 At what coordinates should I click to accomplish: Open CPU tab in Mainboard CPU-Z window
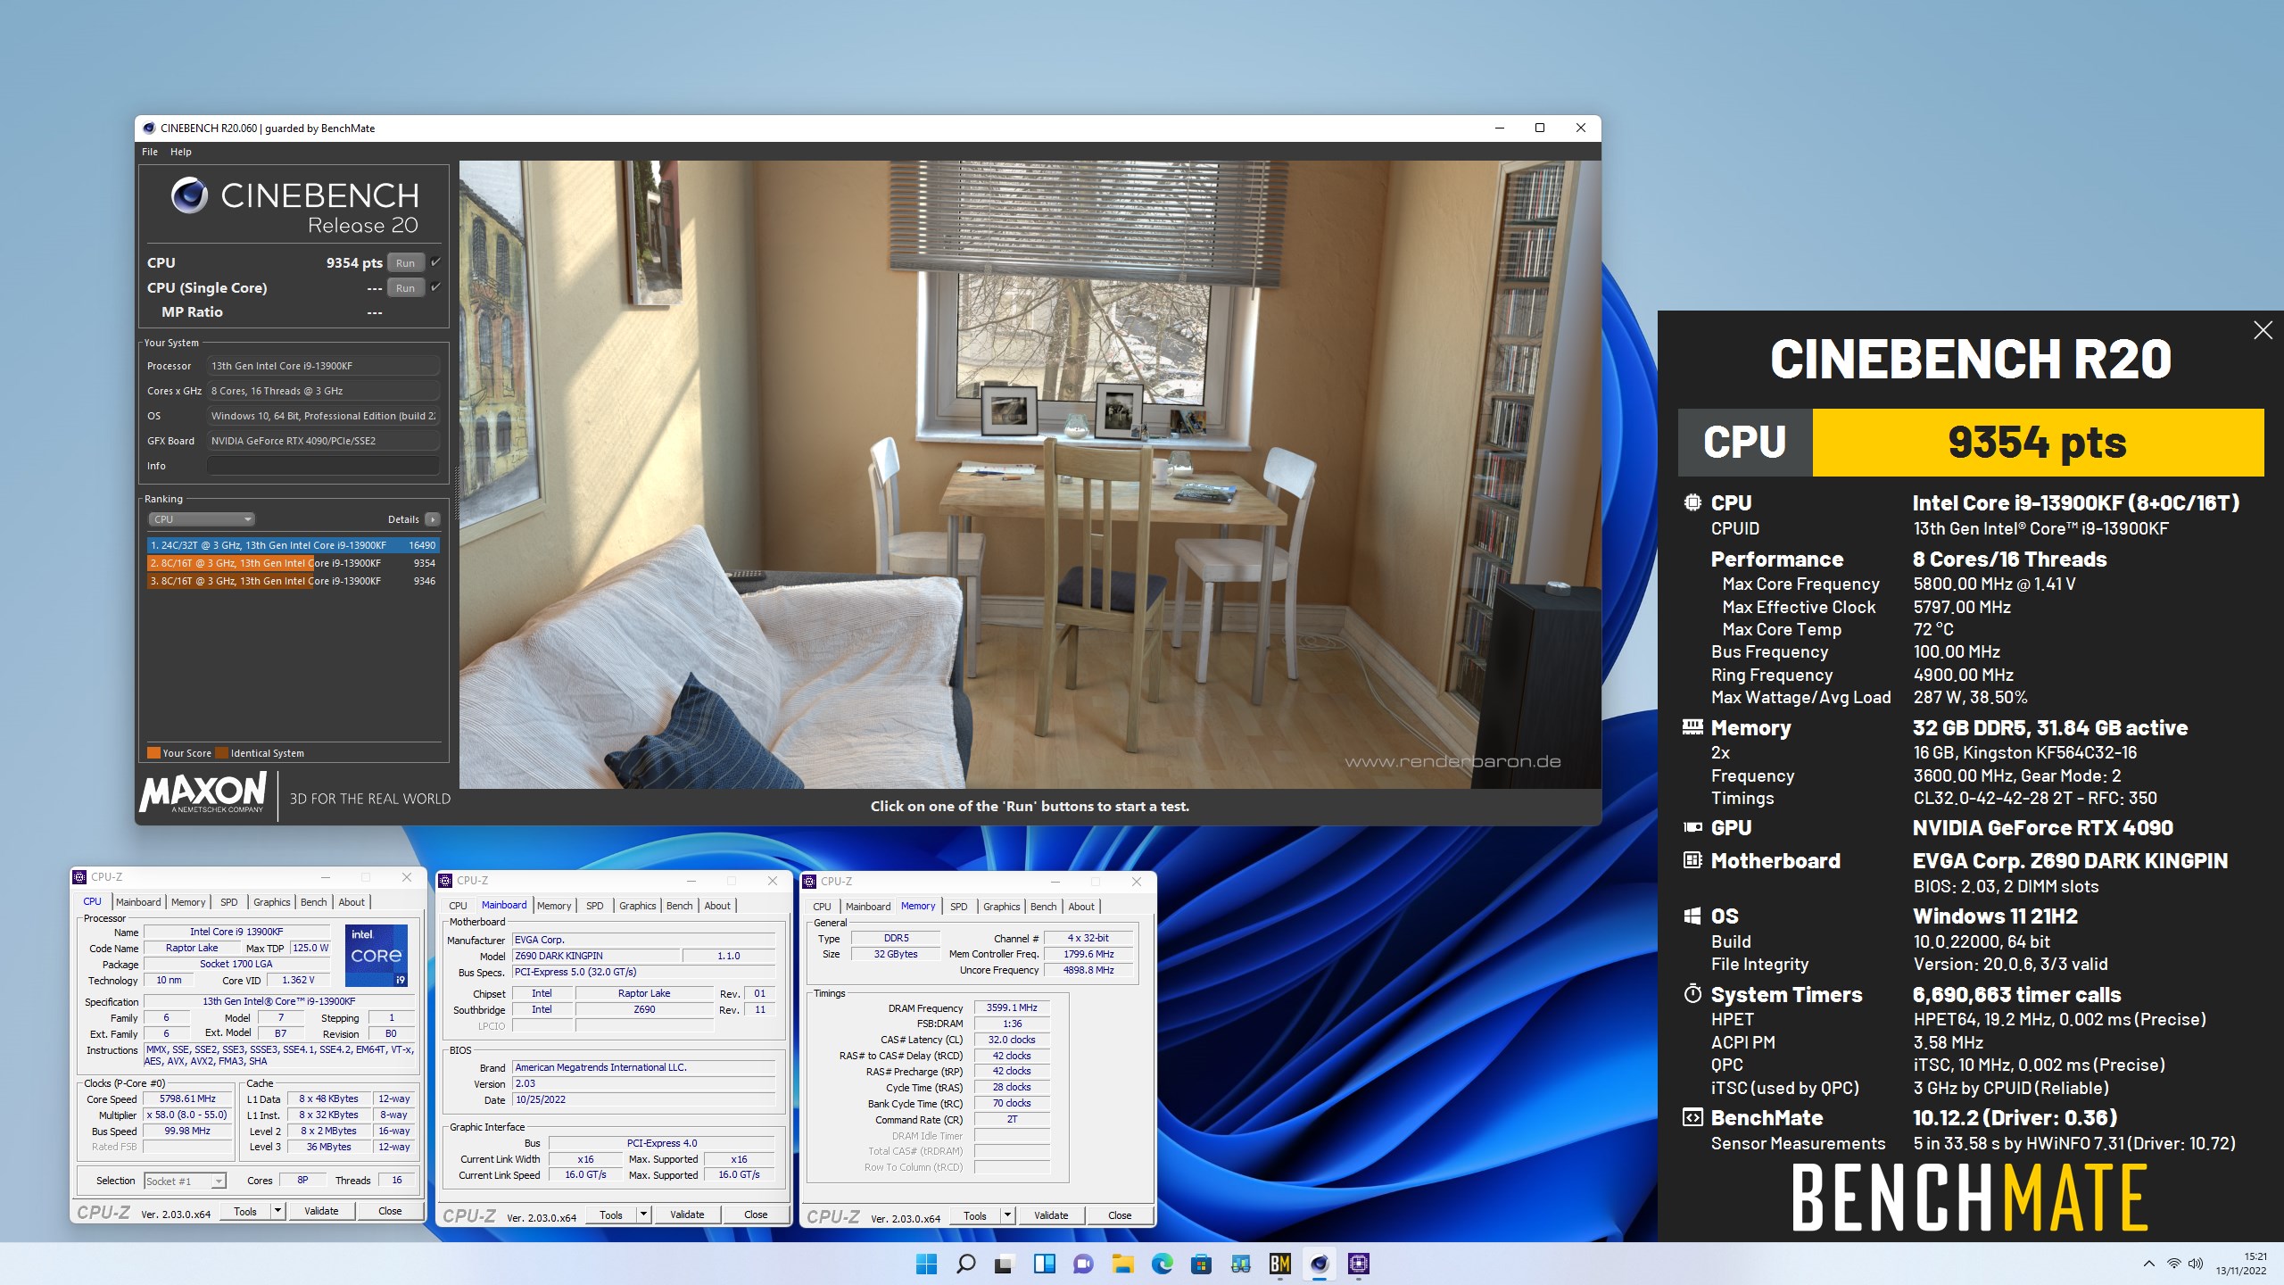[458, 906]
